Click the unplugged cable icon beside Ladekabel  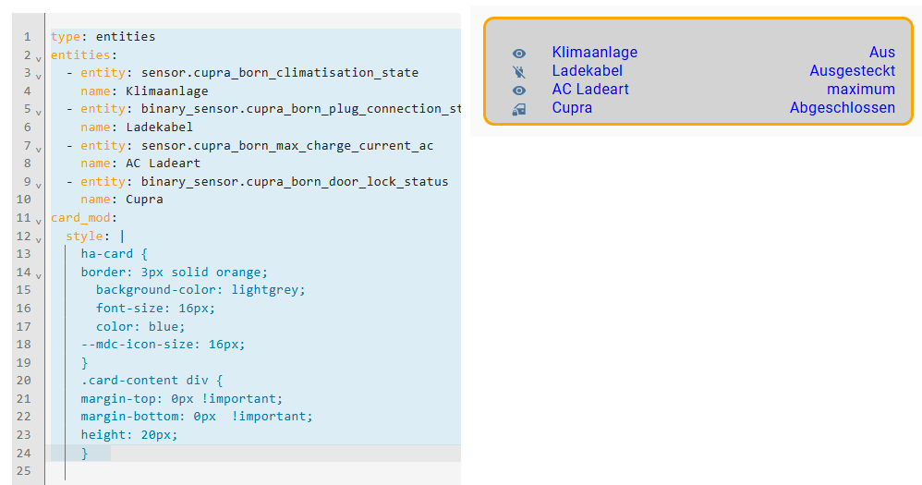(x=519, y=72)
